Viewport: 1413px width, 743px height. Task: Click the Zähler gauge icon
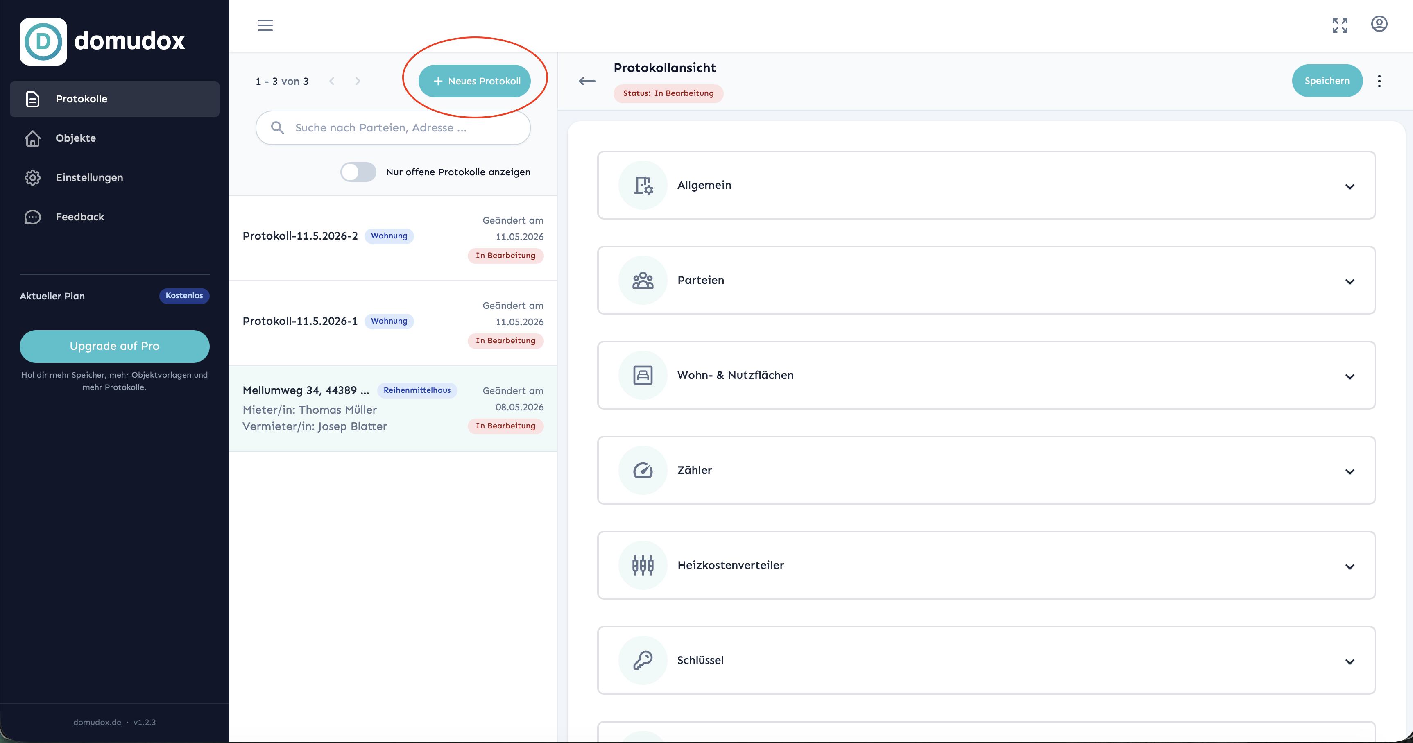pos(643,470)
